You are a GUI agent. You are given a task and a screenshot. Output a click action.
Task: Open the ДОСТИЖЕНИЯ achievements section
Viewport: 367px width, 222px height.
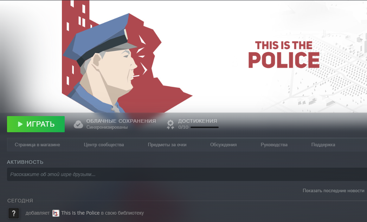point(198,121)
